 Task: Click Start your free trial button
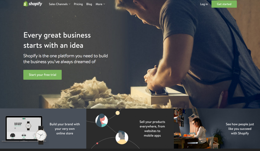[42, 75]
